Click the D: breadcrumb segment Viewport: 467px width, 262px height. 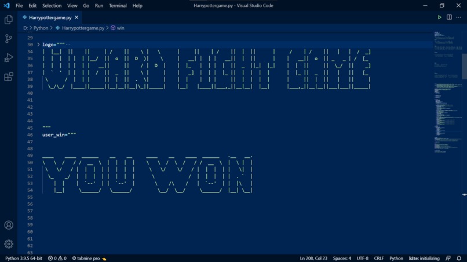(x=25, y=28)
